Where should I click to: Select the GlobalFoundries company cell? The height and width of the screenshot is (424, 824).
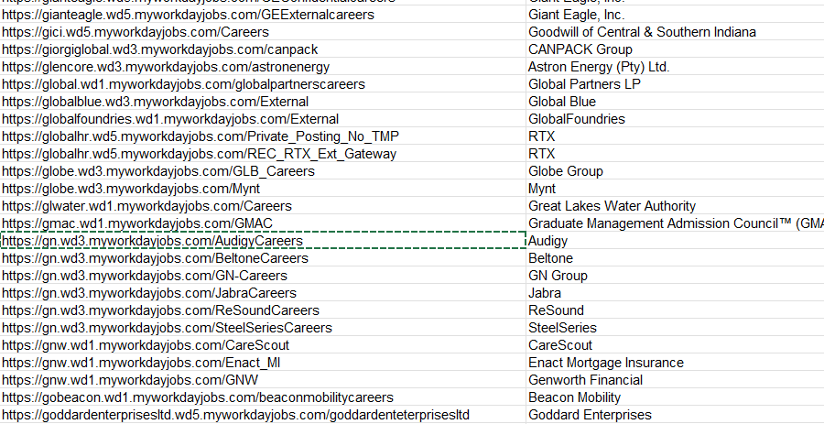tap(675, 119)
